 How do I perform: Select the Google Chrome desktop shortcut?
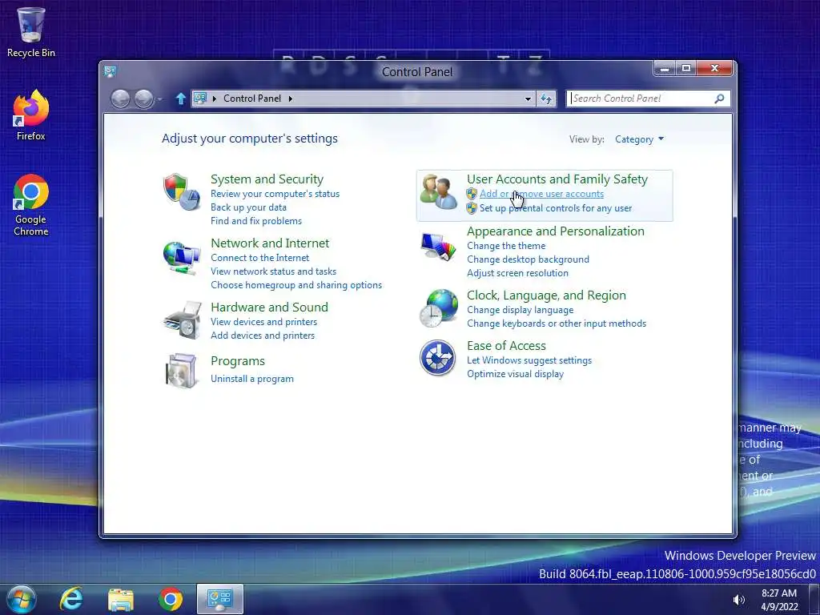[31, 205]
